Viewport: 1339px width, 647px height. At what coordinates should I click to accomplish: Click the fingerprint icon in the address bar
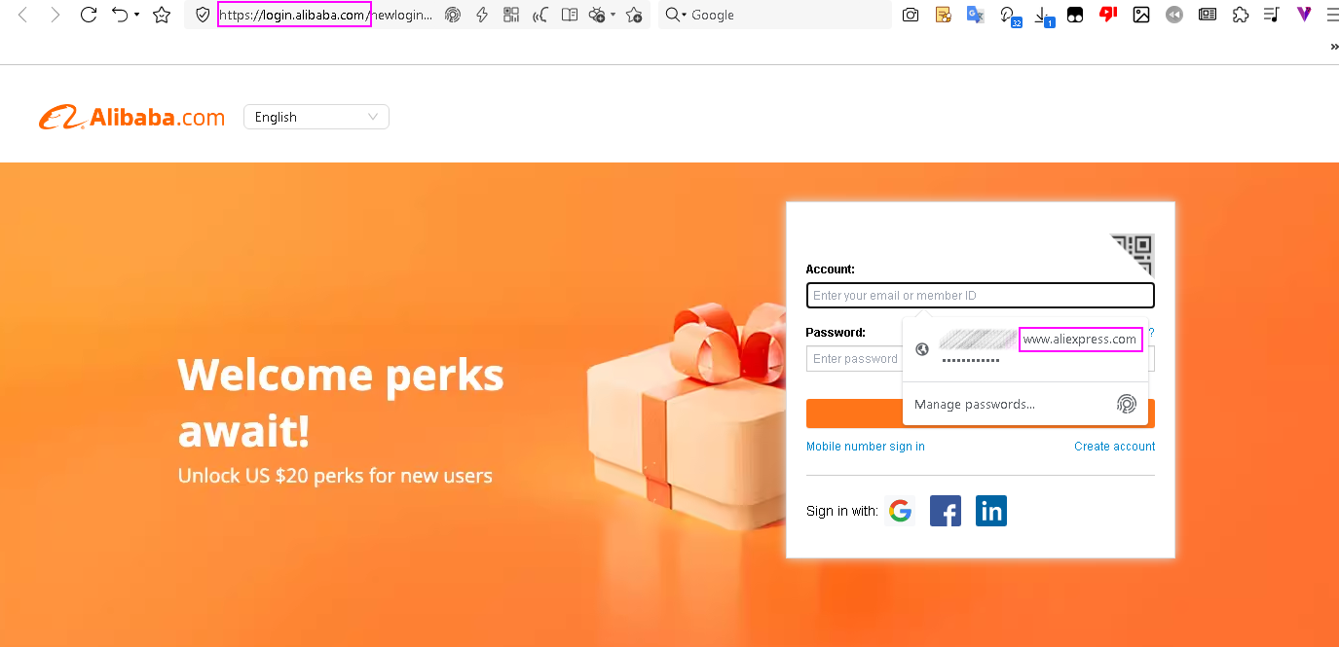point(452,15)
